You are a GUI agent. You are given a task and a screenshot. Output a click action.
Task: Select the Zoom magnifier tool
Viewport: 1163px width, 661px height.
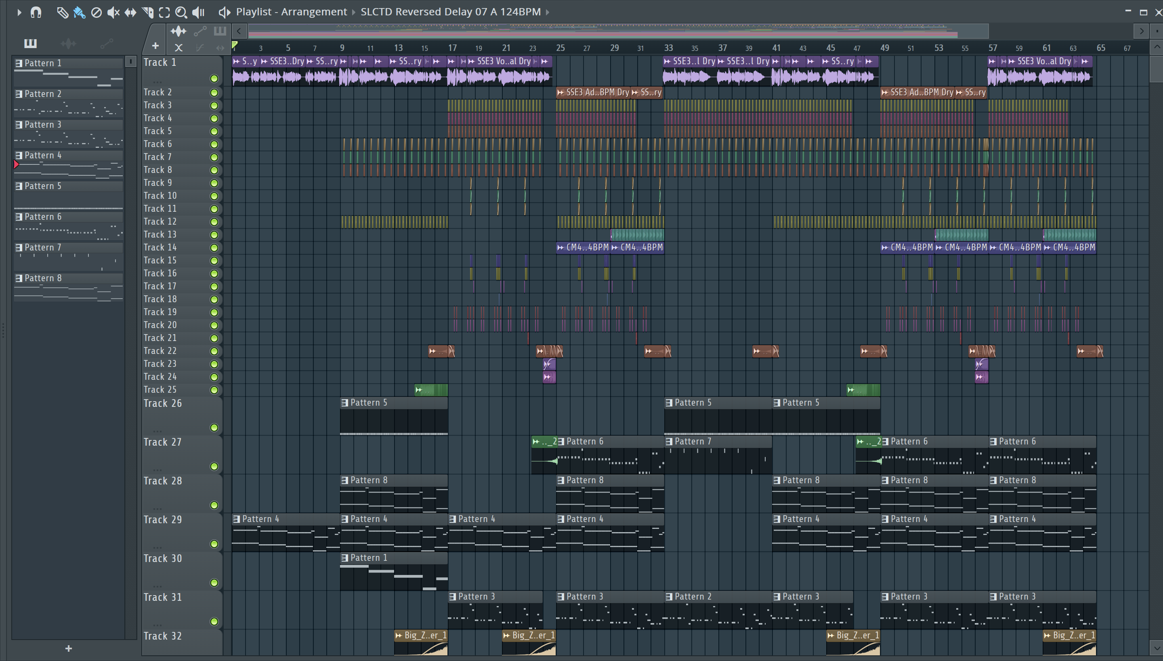181,12
